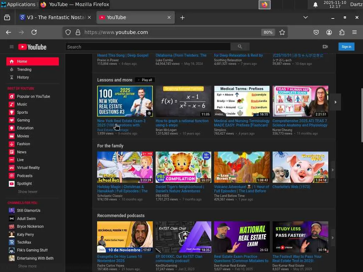Open Charlotte's Web (1973) link

[291, 187]
